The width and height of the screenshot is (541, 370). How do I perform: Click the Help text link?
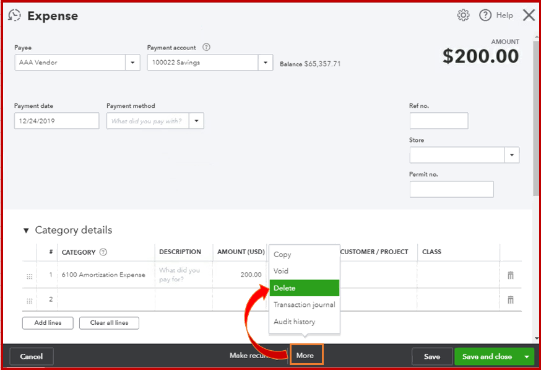(504, 15)
